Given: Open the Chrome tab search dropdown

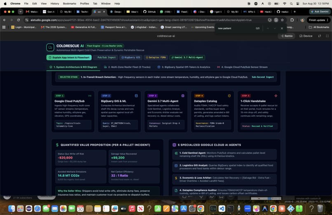Looking at the screenshot, I should click(x=20, y=12).
